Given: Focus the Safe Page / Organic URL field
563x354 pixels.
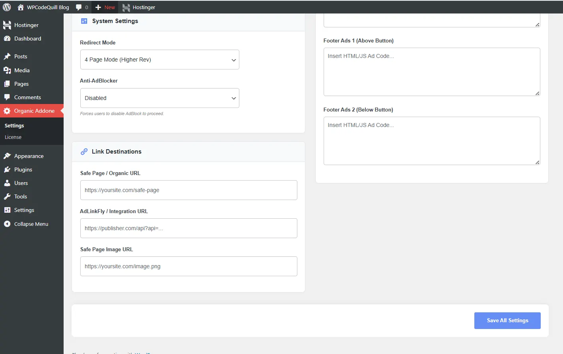Looking at the screenshot, I should [188, 190].
